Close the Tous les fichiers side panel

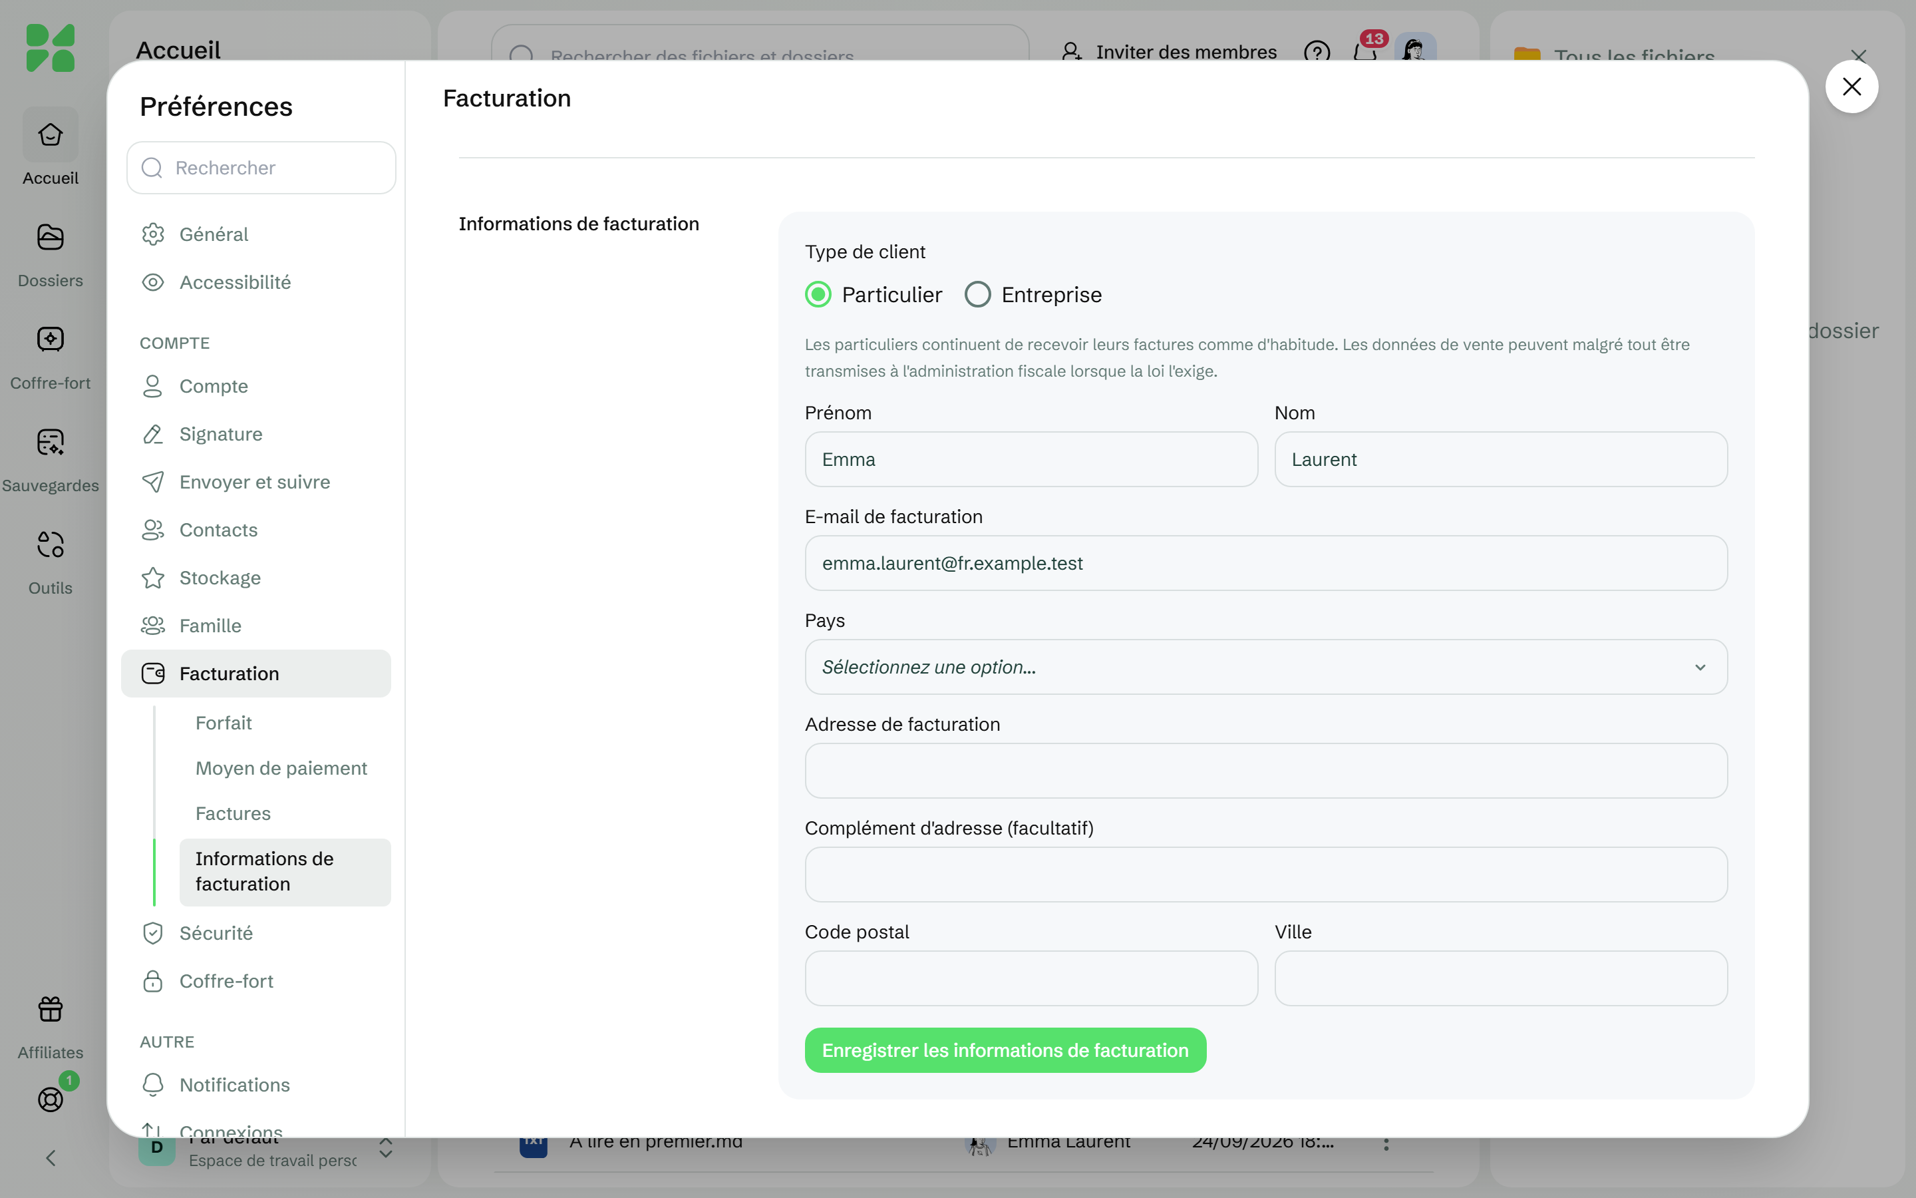point(1858,54)
